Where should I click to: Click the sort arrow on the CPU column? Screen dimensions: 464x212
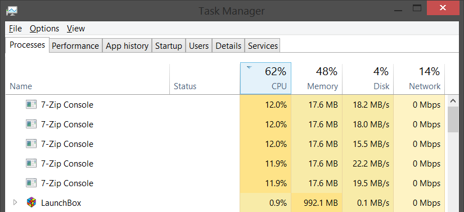tap(250, 68)
